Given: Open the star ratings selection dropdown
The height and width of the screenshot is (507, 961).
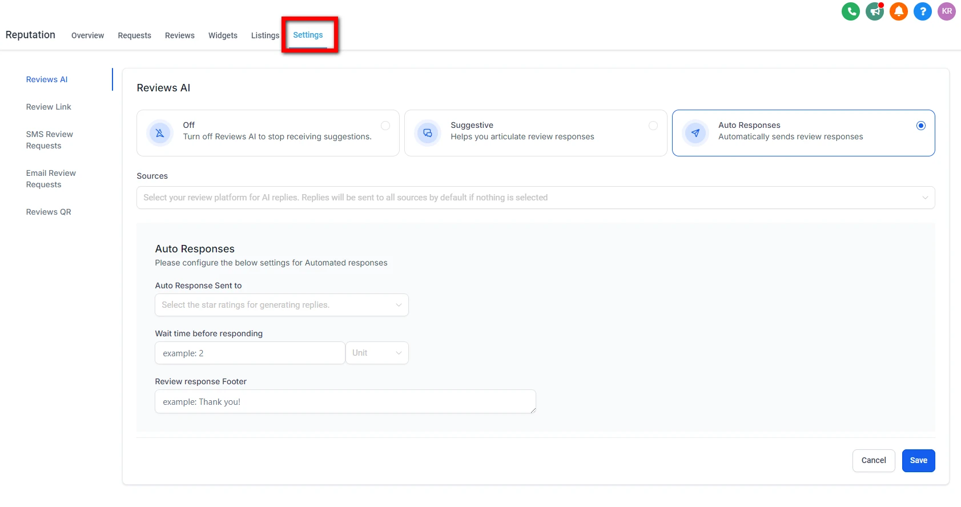Looking at the screenshot, I should (x=282, y=305).
